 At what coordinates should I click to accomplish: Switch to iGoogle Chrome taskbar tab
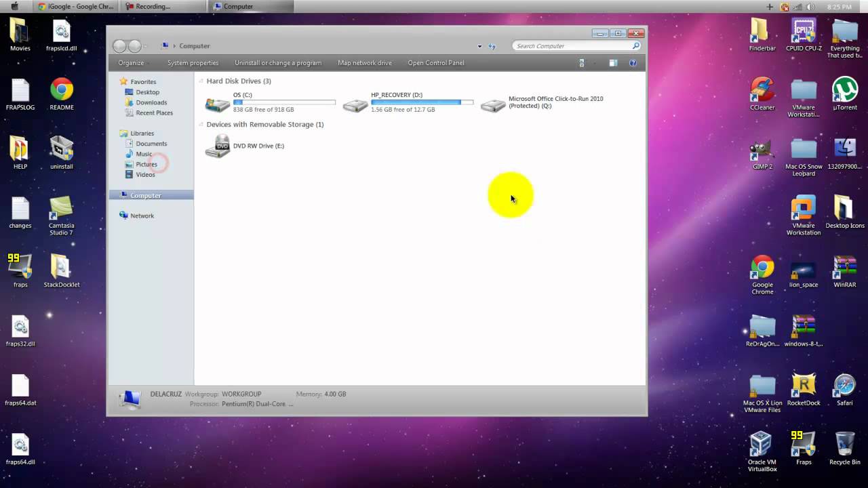76,6
